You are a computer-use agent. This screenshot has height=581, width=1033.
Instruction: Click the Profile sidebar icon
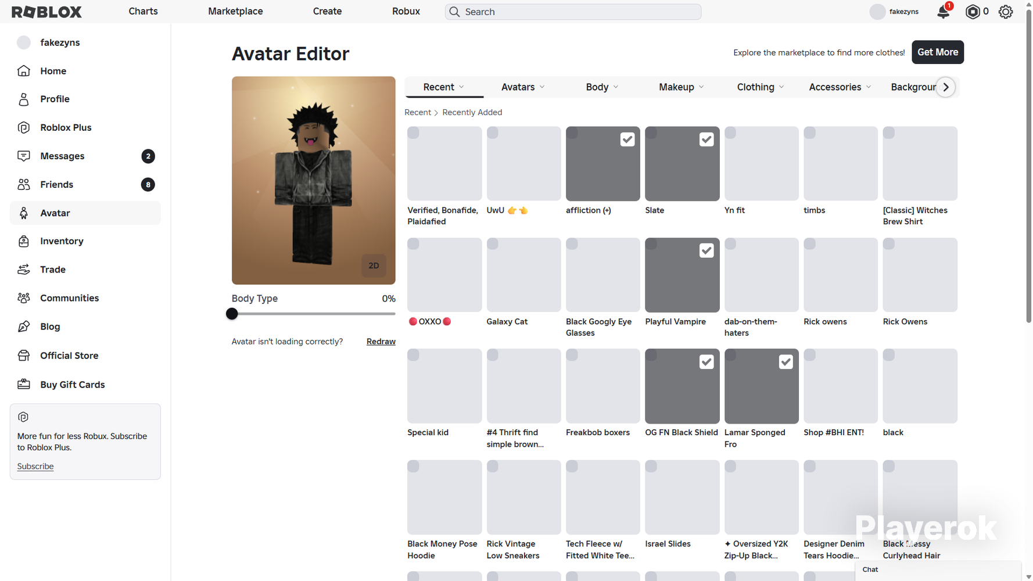[24, 99]
